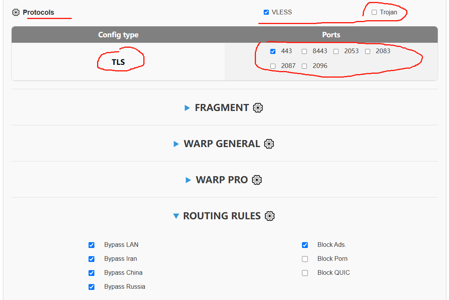Collapse the ROUTING RULES section arrow
Image resolution: width=449 pixels, height=300 pixels.
pos(176,216)
